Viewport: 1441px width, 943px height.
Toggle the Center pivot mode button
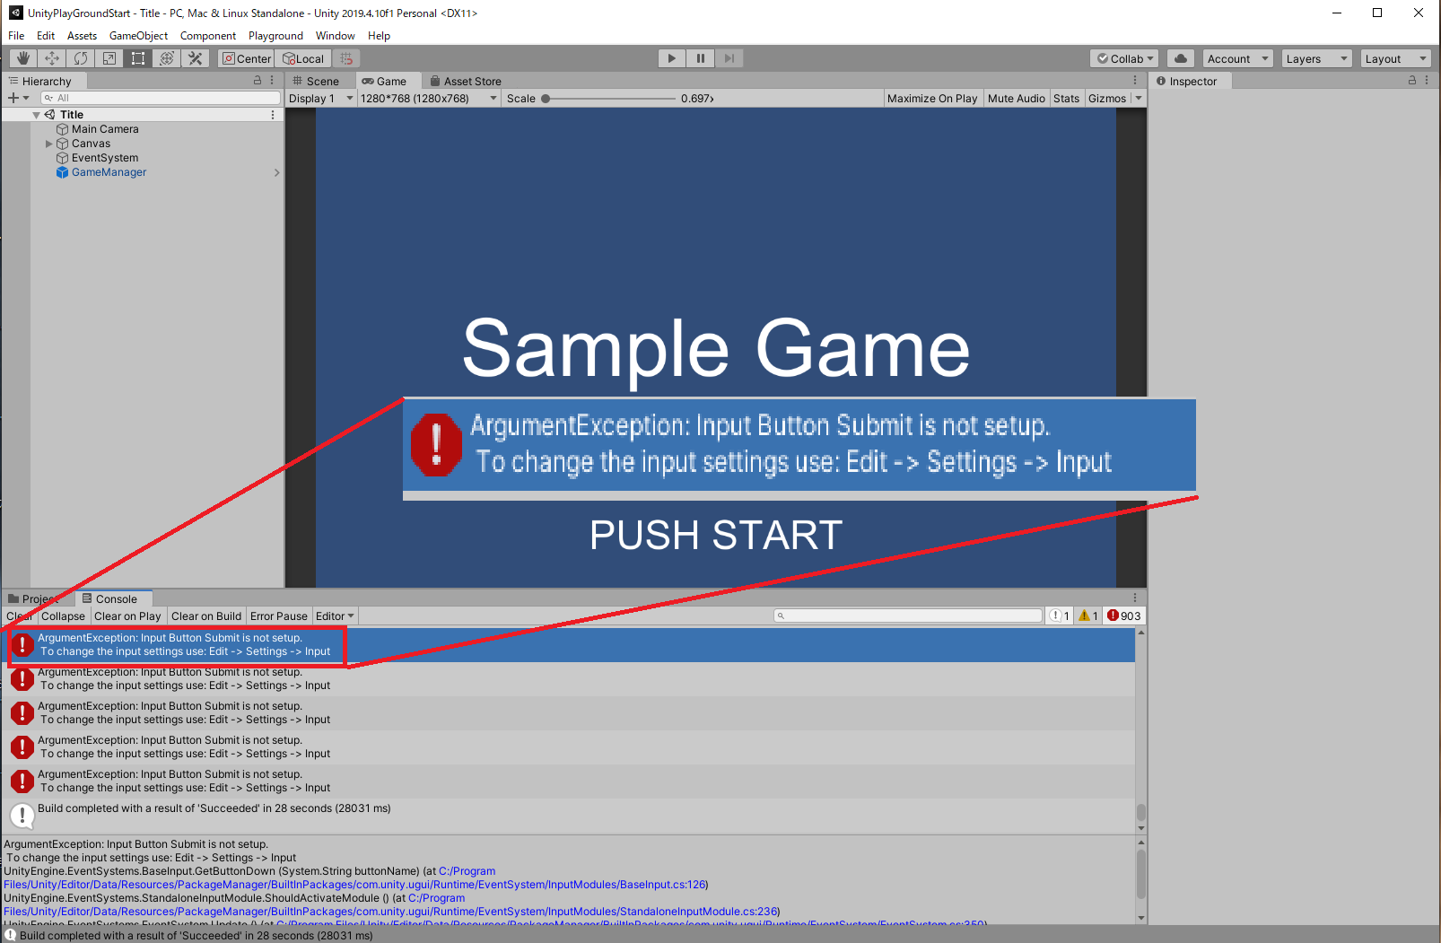(247, 58)
